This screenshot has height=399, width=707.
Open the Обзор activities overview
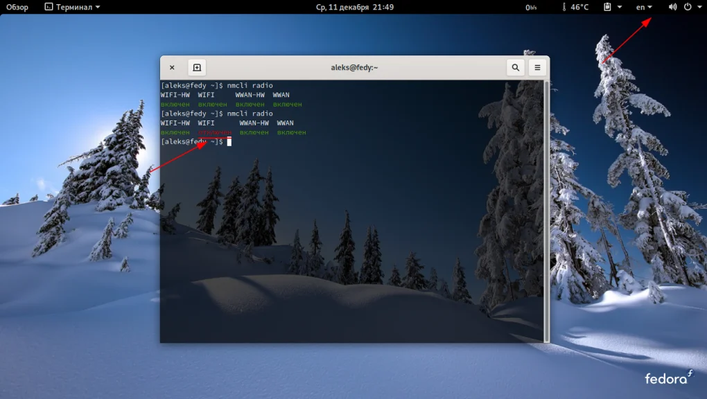pos(17,7)
